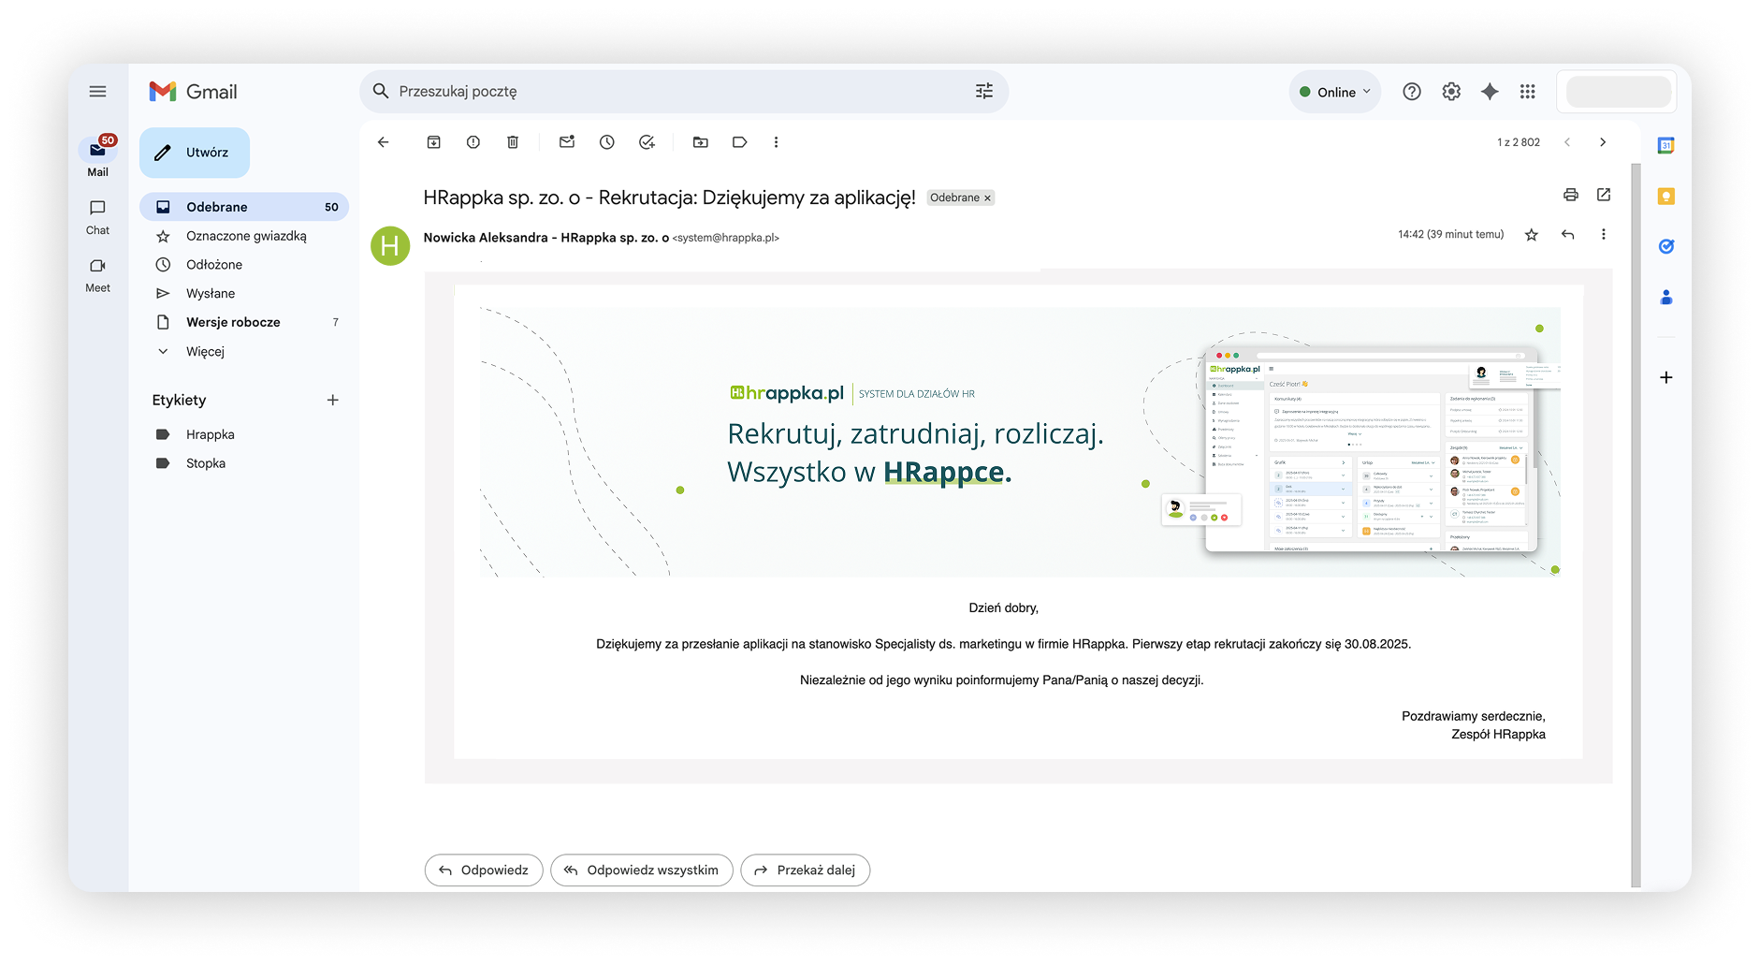Print the whole conversation
Viewport: 1760px width, 965px height.
point(1570,195)
